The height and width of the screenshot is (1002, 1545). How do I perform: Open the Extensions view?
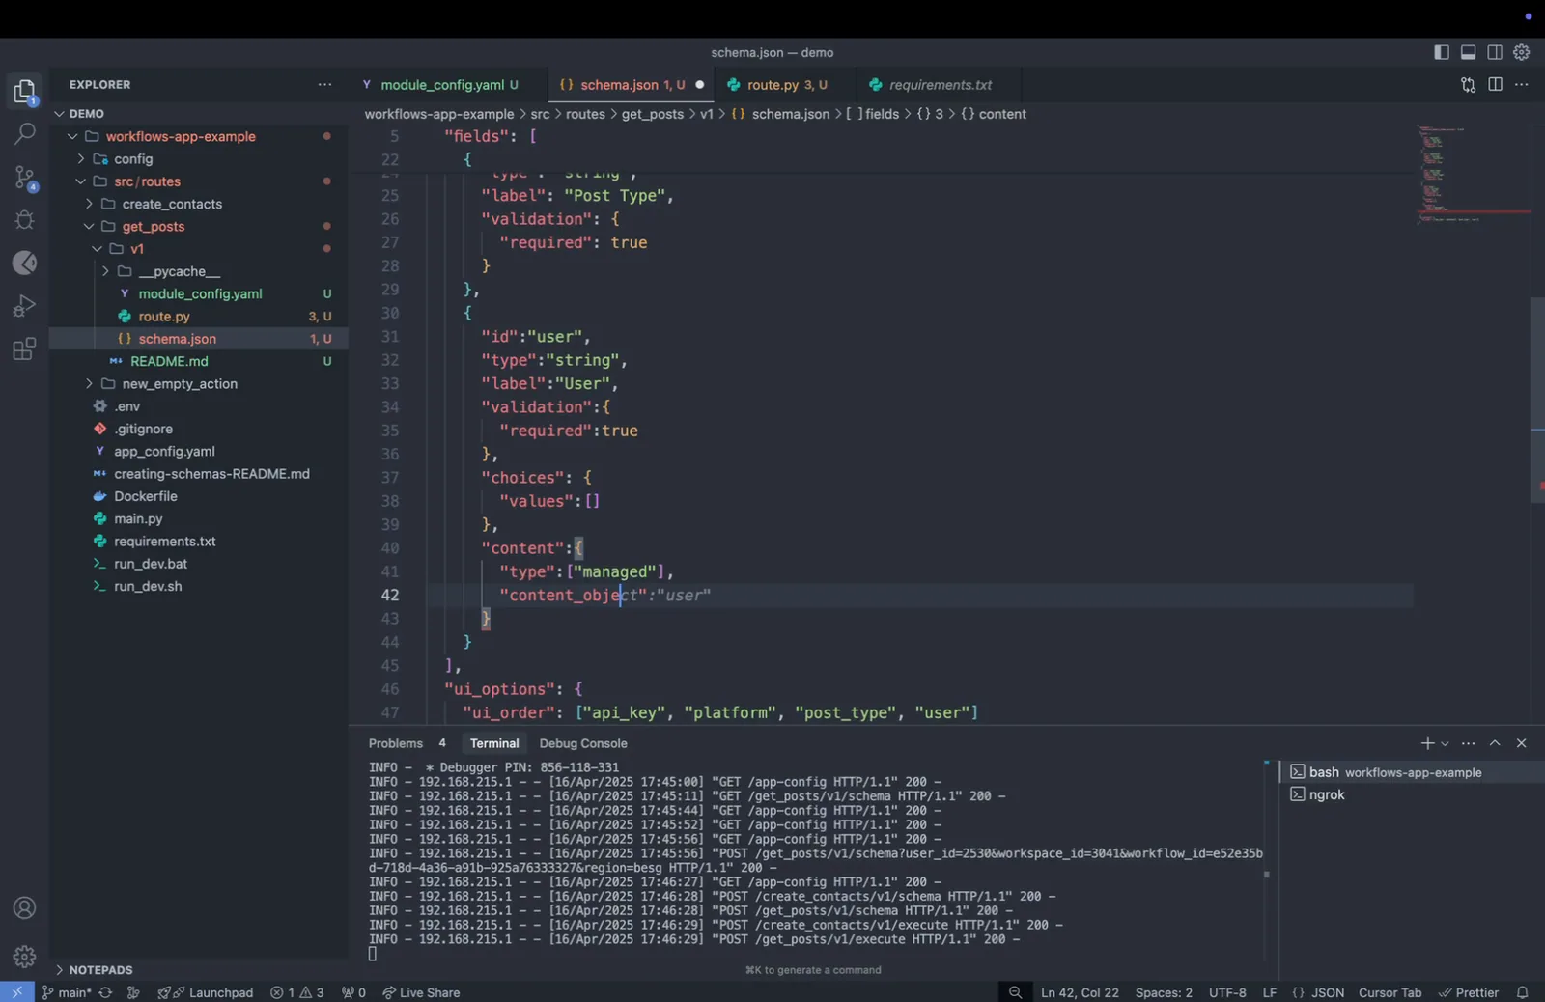(x=24, y=348)
